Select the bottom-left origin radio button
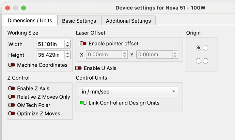This screenshot has width=235, height=140. pos(199,61)
